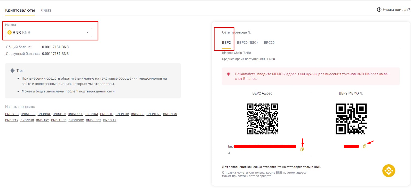Click the Сеть перевода label

tap(234, 32)
